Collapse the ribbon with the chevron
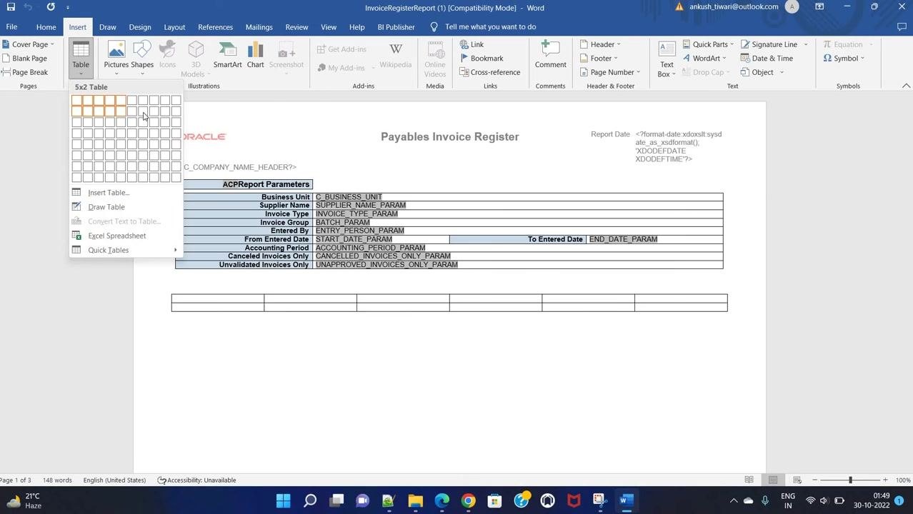The width and height of the screenshot is (913, 514). click(x=906, y=86)
